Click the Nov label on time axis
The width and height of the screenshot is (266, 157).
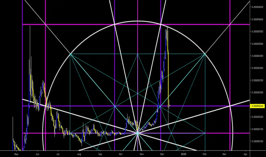[x=142, y=154]
